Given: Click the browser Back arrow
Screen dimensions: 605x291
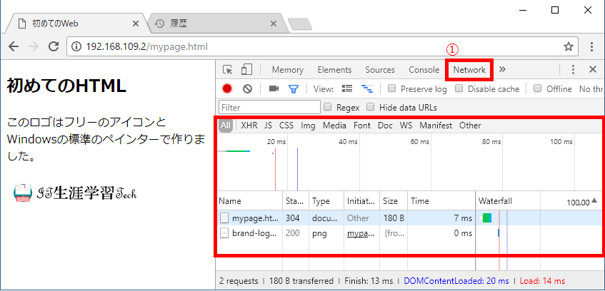Looking at the screenshot, I should click(x=14, y=47).
